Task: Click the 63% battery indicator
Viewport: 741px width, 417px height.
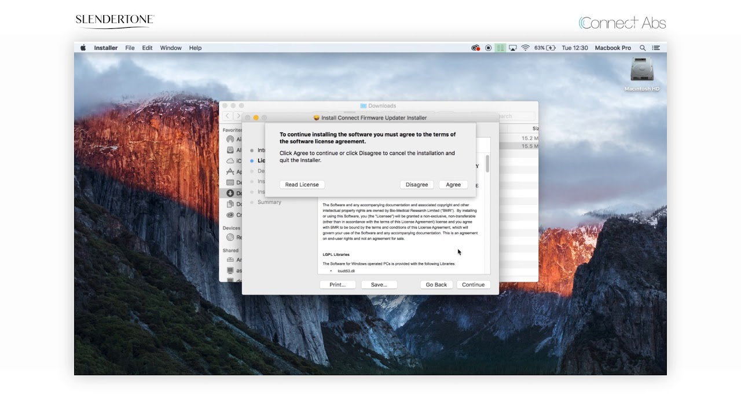Action: click(545, 48)
